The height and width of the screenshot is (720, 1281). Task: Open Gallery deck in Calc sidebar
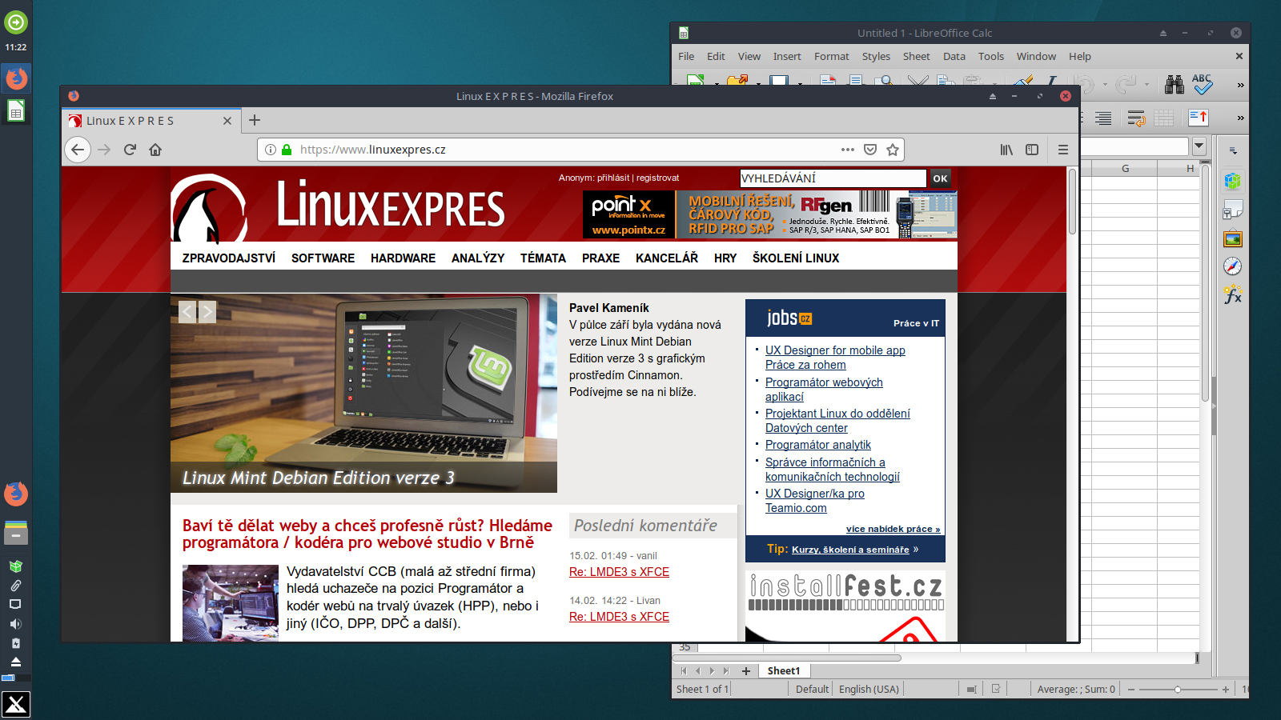(x=1233, y=239)
